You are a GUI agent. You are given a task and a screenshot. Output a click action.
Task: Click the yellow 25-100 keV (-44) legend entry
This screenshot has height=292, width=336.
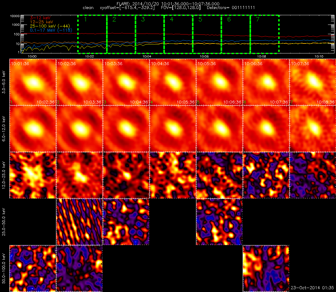click(50, 26)
